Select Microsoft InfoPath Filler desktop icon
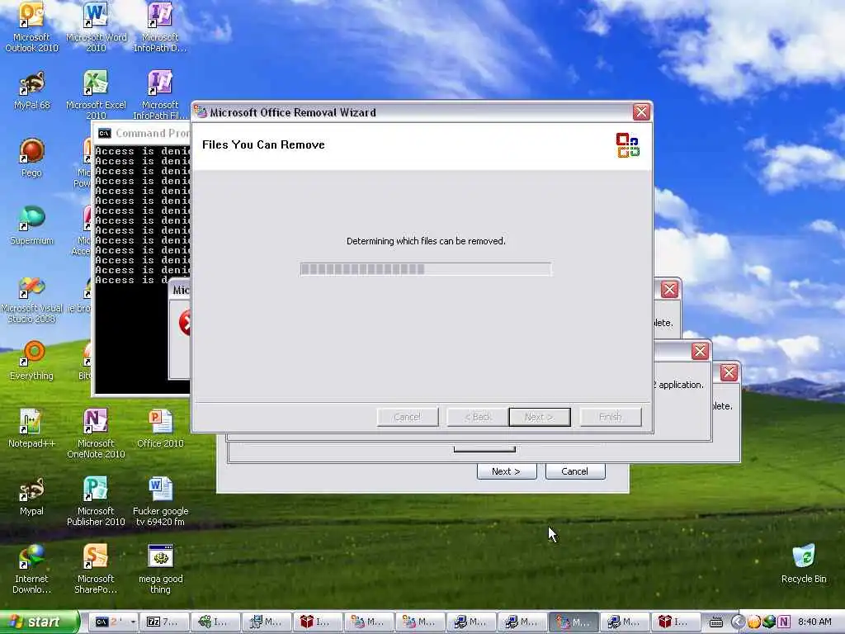Screen dimensions: 845x634 pyautogui.click(x=160, y=94)
